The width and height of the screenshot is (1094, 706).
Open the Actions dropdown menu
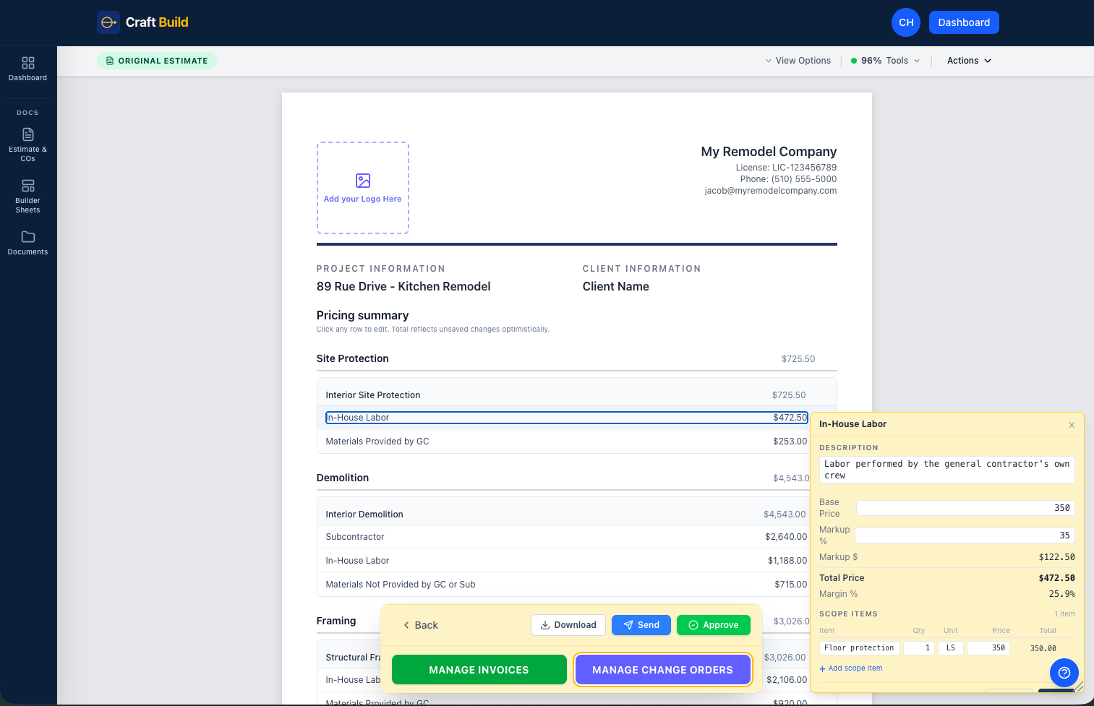[x=969, y=61]
